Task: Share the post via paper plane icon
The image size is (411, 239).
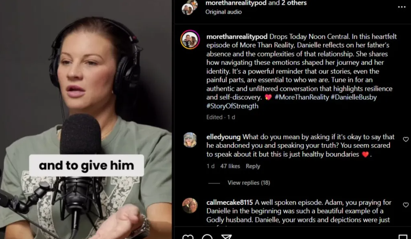Action: point(226,237)
